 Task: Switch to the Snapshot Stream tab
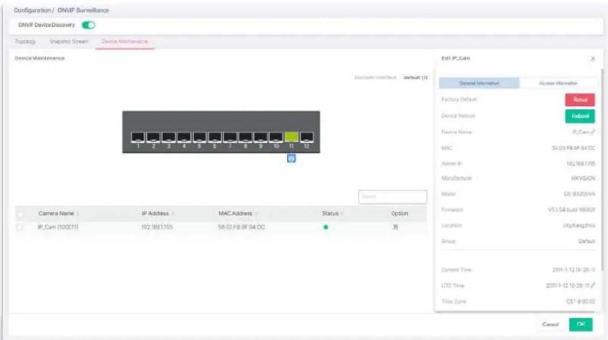tap(69, 41)
